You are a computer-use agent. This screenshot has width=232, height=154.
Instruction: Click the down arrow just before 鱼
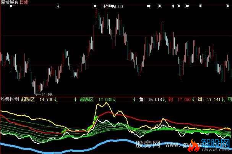(x=135, y=99)
